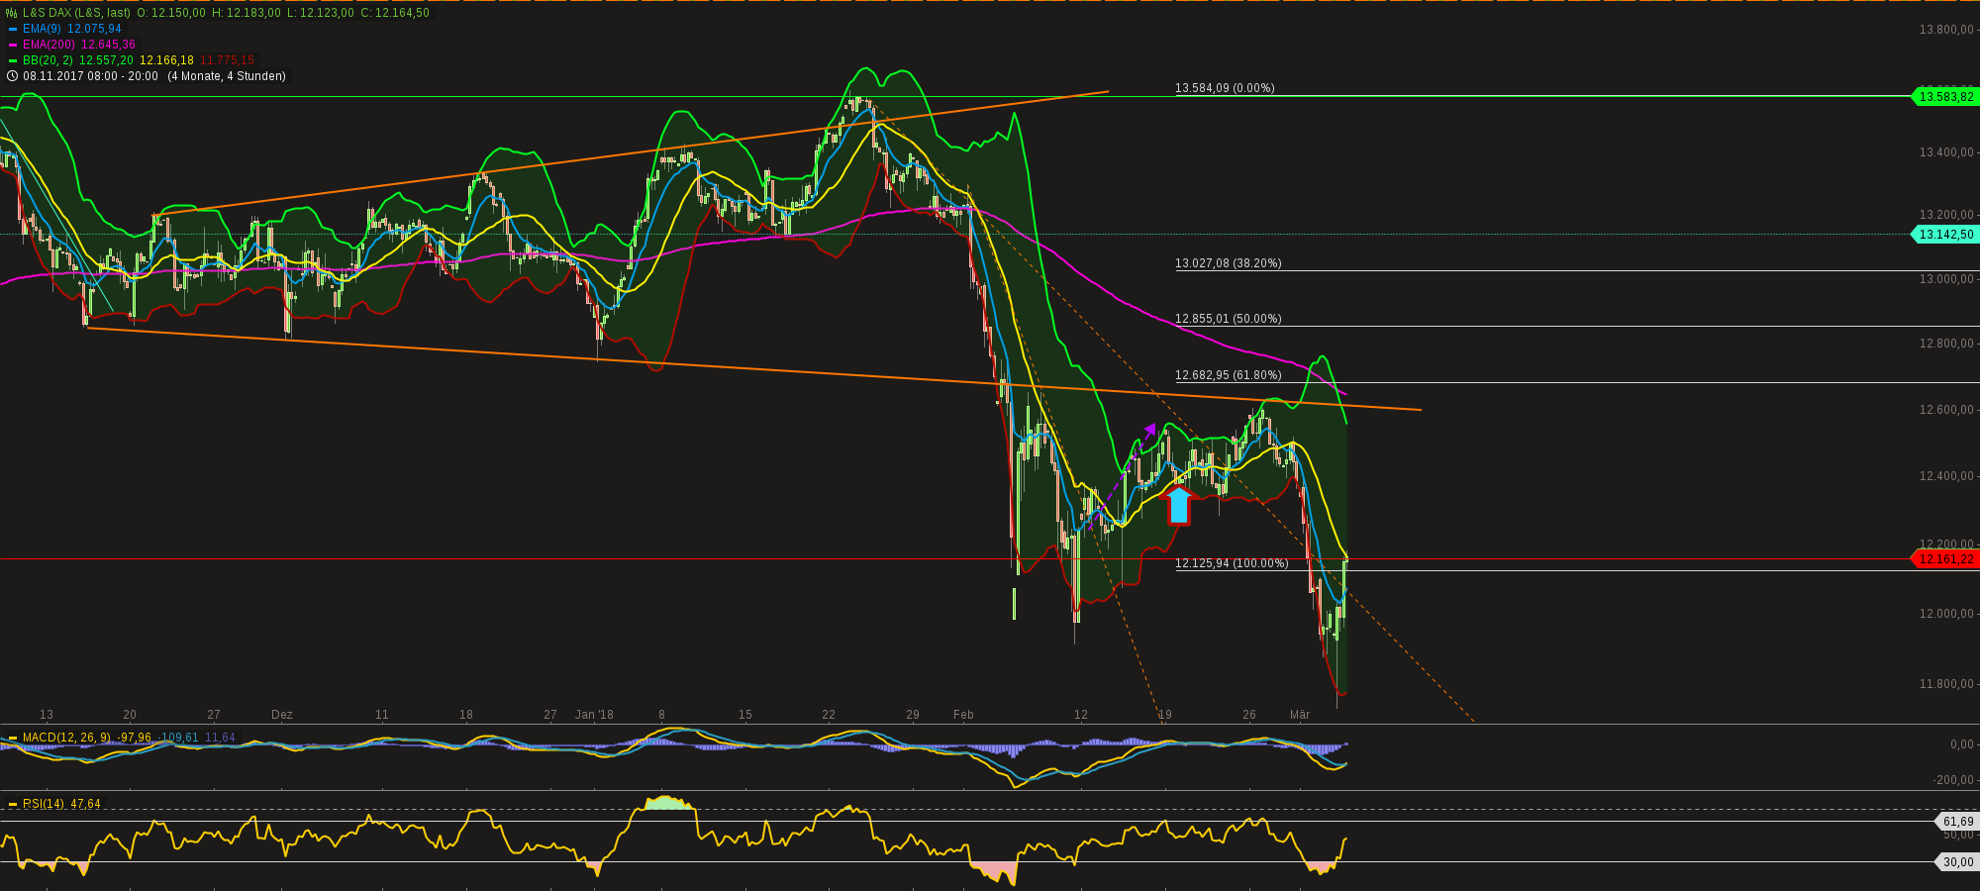Click the 12.400,00 price axis label

[1946, 476]
